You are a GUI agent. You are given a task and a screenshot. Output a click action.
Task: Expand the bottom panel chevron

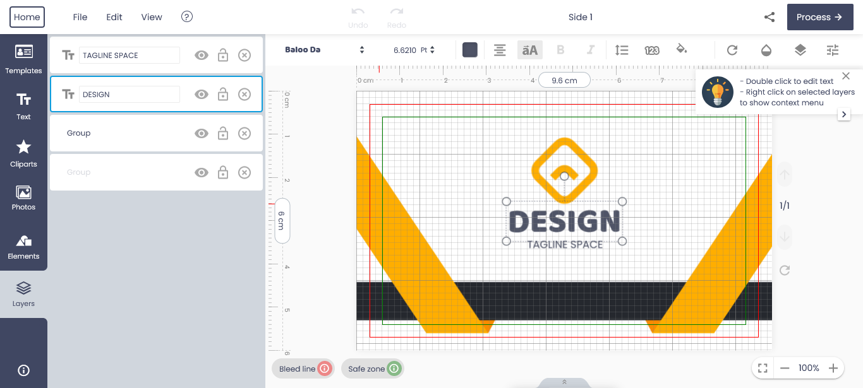[564, 382]
